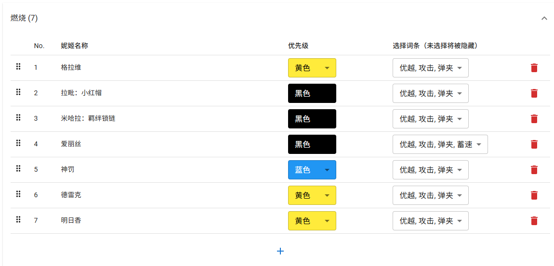Click trash icon for 拉毗：小红帽

pos(534,93)
